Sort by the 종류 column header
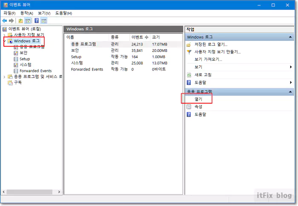This screenshot has width=298, height=206. click(x=119, y=37)
